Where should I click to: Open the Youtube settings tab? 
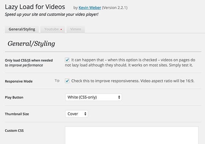tap(53, 29)
